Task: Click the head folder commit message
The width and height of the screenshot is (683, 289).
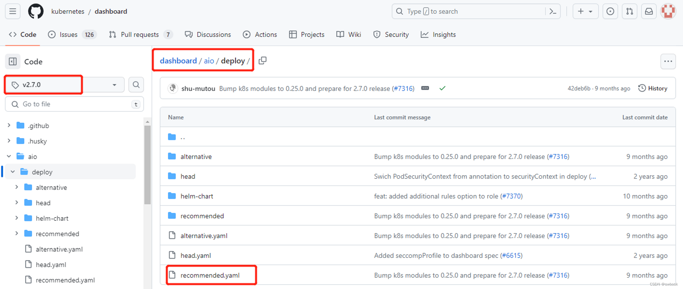Action: pyautogui.click(x=485, y=176)
